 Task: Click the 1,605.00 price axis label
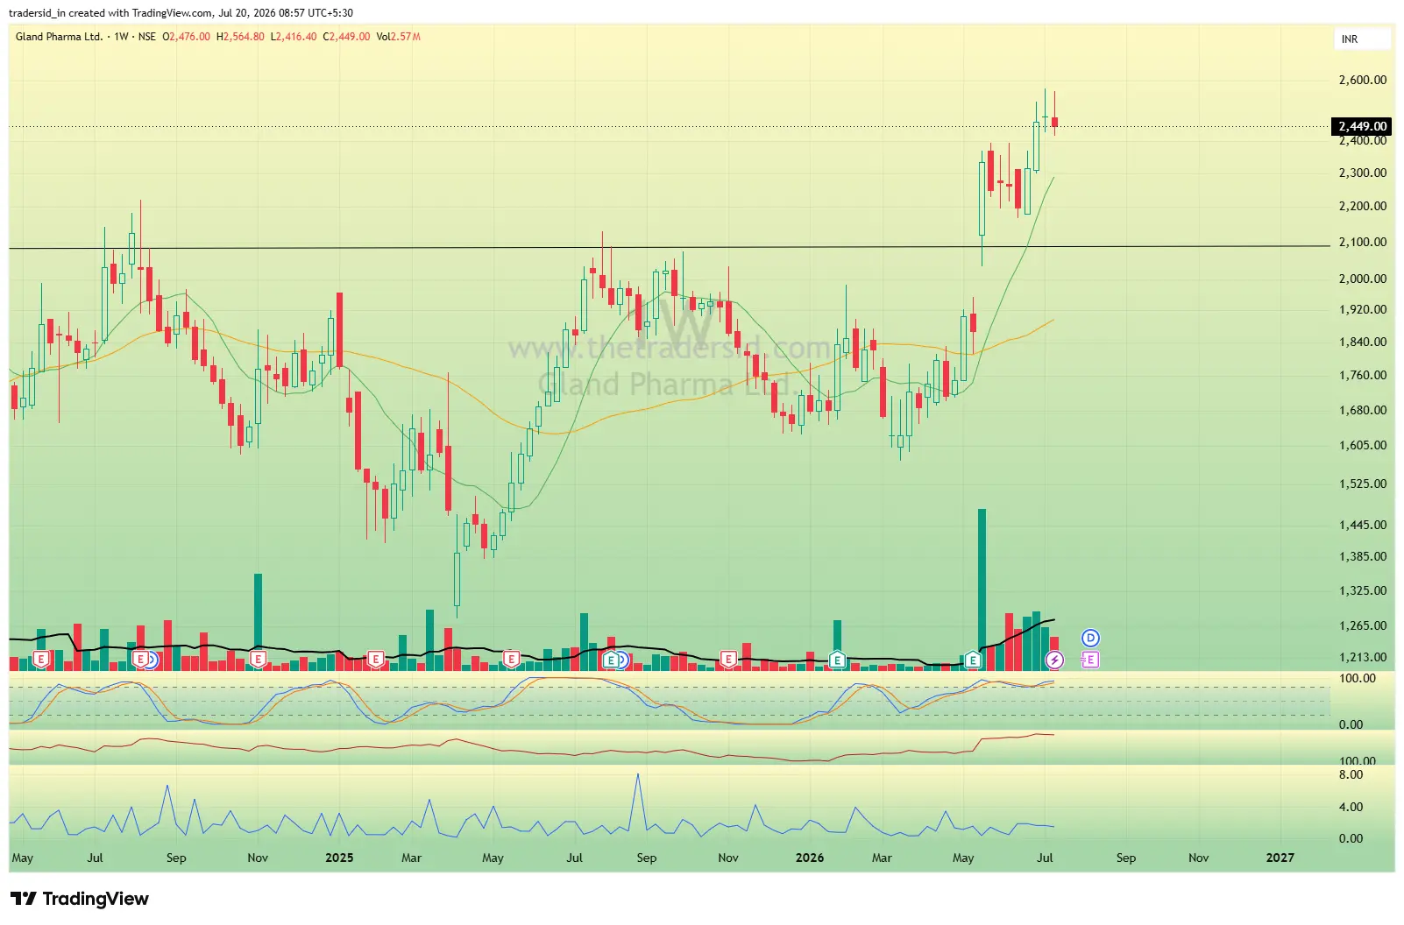tap(1363, 445)
